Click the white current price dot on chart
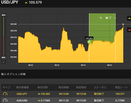This screenshot has width=131, height=103. (123, 24)
